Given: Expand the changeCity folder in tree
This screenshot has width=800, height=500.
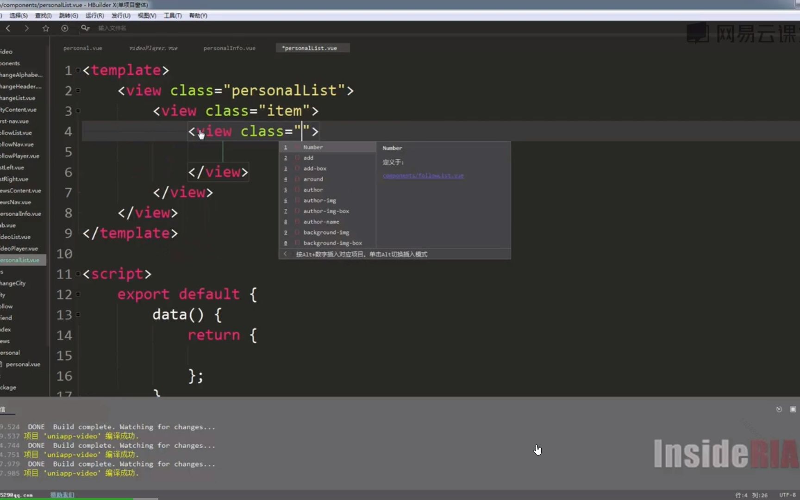Looking at the screenshot, I should [13, 283].
